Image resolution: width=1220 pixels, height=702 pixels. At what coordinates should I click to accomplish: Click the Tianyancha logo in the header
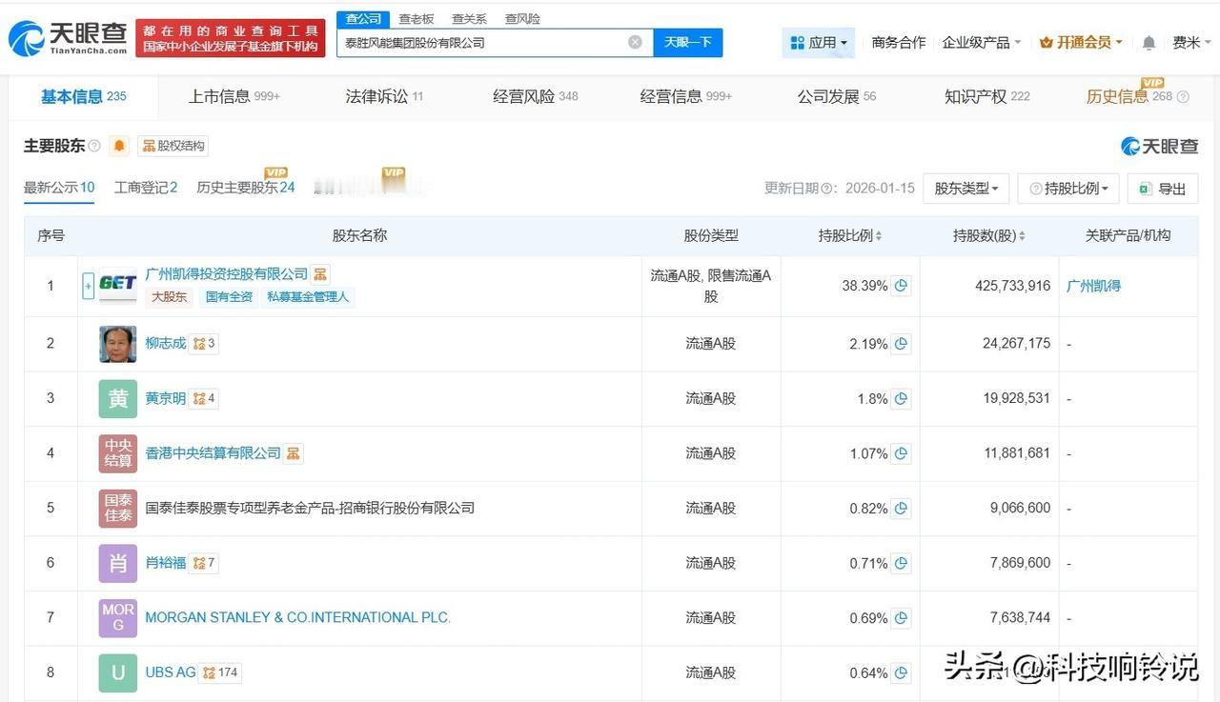(67, 38)
